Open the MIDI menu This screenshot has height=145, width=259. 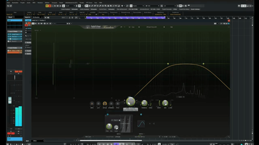pyautogui.click(x=34, y=3)
